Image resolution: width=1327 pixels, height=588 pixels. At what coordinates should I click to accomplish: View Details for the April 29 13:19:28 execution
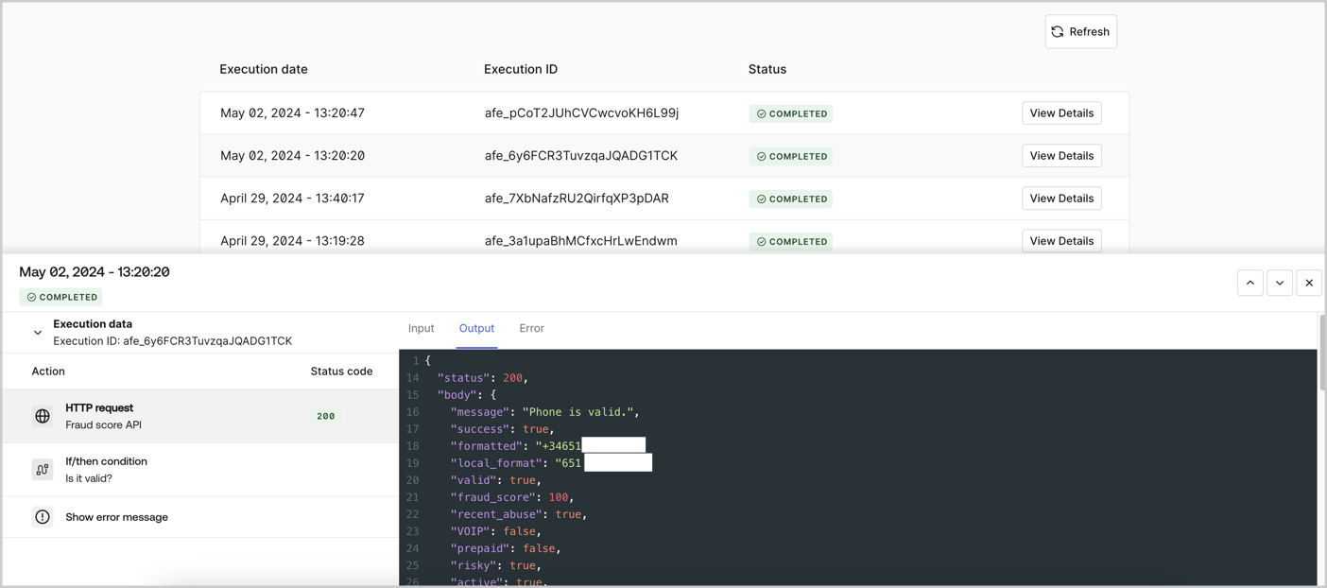click(1060, 240)
